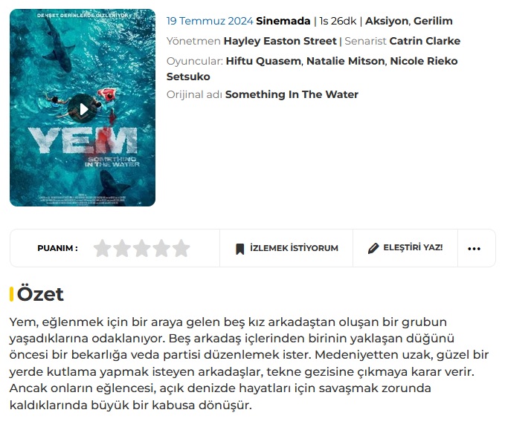Give the film four stars
Image resolution: width=505 pixels, height=430 pixels.
161,248
